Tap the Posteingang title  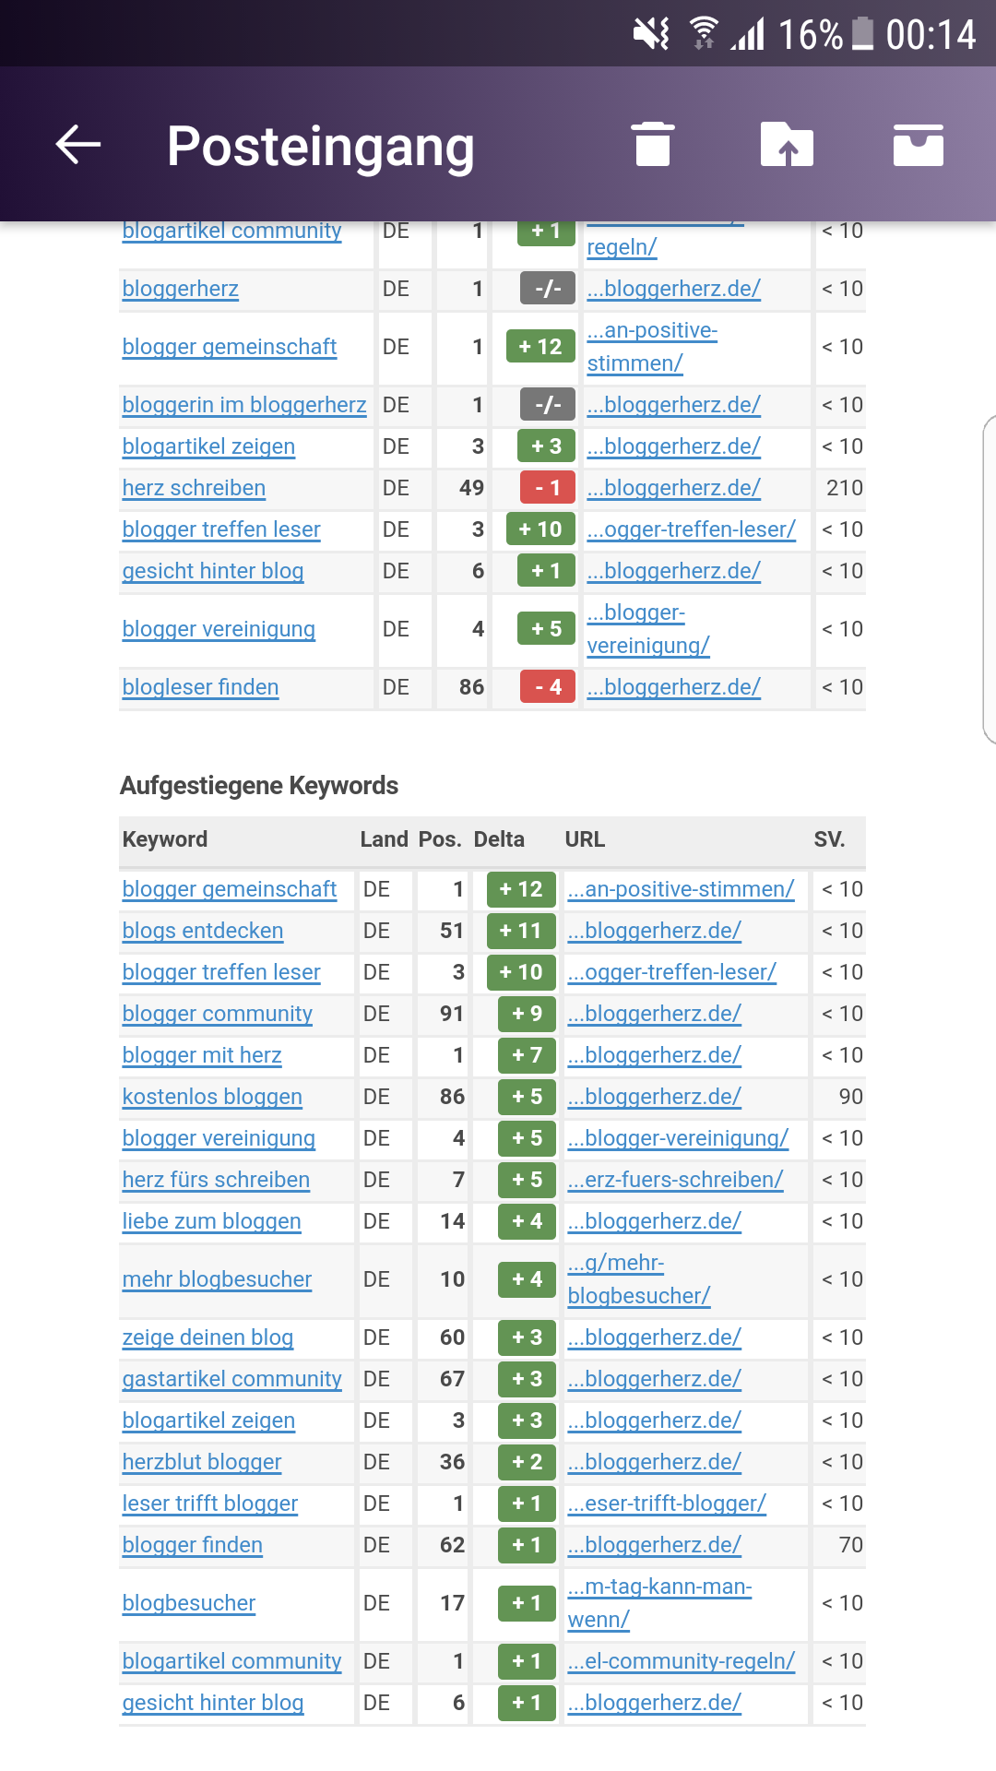[x=321, y=147]
